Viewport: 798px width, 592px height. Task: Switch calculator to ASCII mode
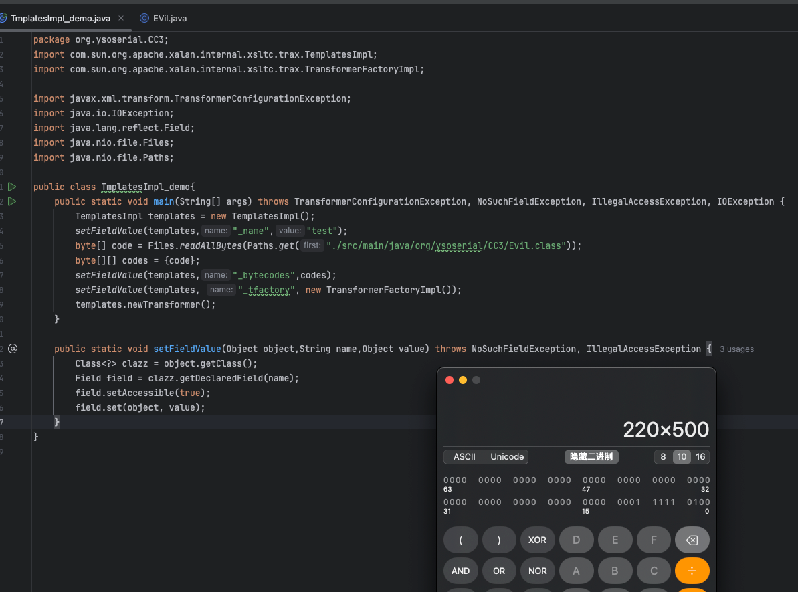coord(464,457)
